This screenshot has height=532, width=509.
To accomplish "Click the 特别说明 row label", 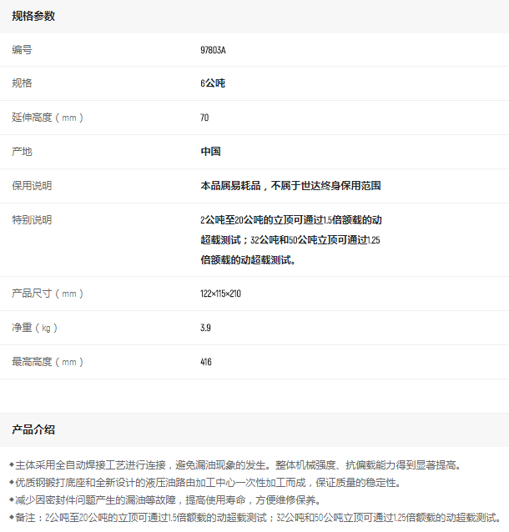I will pyautogui.click(x=32, y=220).
